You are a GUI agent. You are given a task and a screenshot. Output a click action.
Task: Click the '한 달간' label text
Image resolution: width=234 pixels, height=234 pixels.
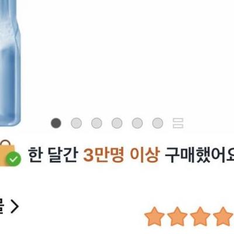click(53, 156)
